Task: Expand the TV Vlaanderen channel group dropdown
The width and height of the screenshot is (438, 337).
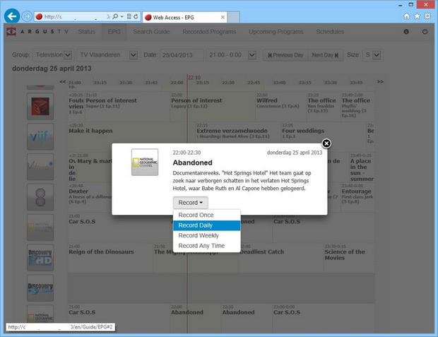Action: (x=109, y=55)
